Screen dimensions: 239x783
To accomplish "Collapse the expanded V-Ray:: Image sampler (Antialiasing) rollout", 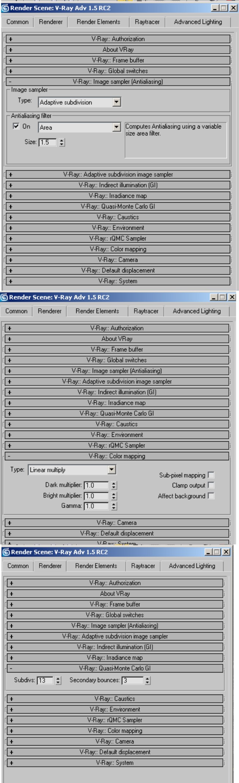I will 118,81.
